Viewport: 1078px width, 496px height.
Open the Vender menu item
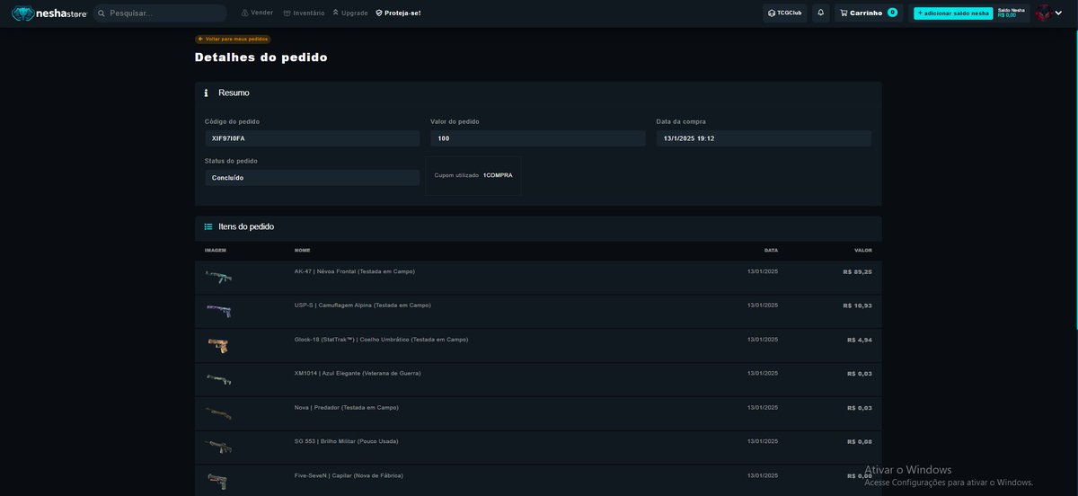(257, 13)
